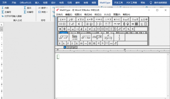This screenshot has height=99, width=170.
Task: Open the fence templates palette
Action: pos(62,24)
